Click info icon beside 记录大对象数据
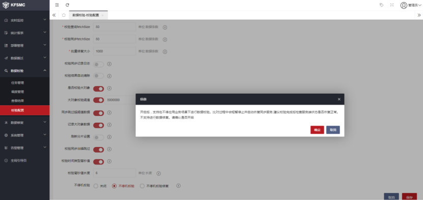423x200 pixels. [109, 125]
